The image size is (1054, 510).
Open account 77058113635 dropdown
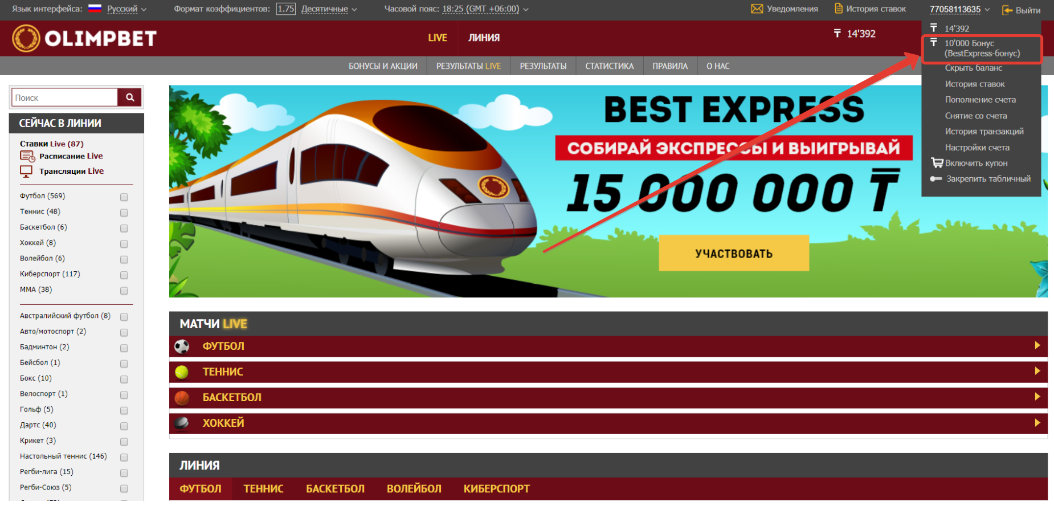click(x=959, y=9)
